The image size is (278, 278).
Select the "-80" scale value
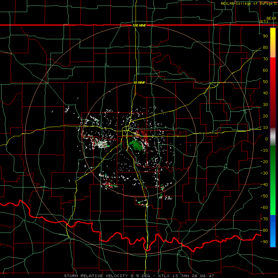point(264,230)
